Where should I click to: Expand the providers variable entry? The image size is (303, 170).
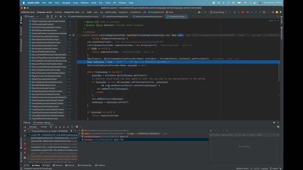80,140
